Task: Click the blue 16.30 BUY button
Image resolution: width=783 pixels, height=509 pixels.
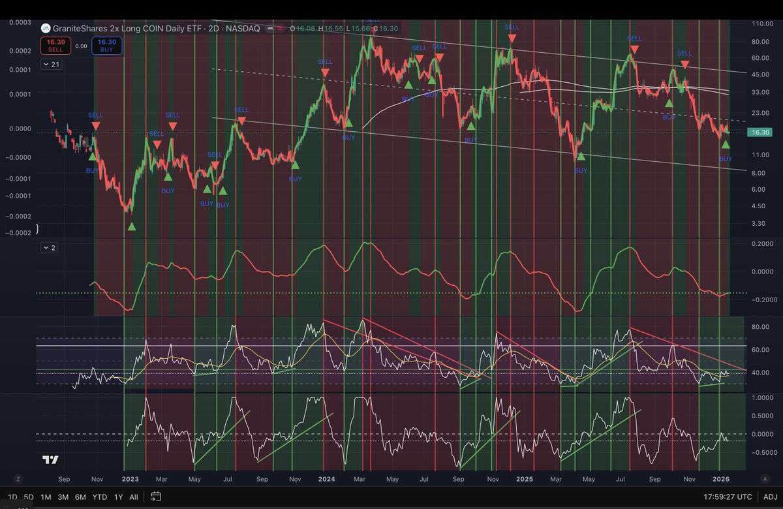Action: 106,45
